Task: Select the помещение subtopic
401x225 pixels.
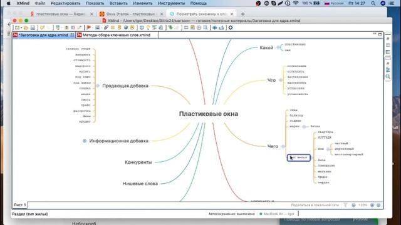Action: pos(326,166)
